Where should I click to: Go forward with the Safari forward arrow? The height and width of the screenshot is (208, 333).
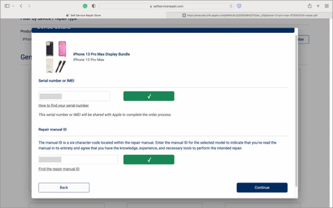tap(29, 6)
